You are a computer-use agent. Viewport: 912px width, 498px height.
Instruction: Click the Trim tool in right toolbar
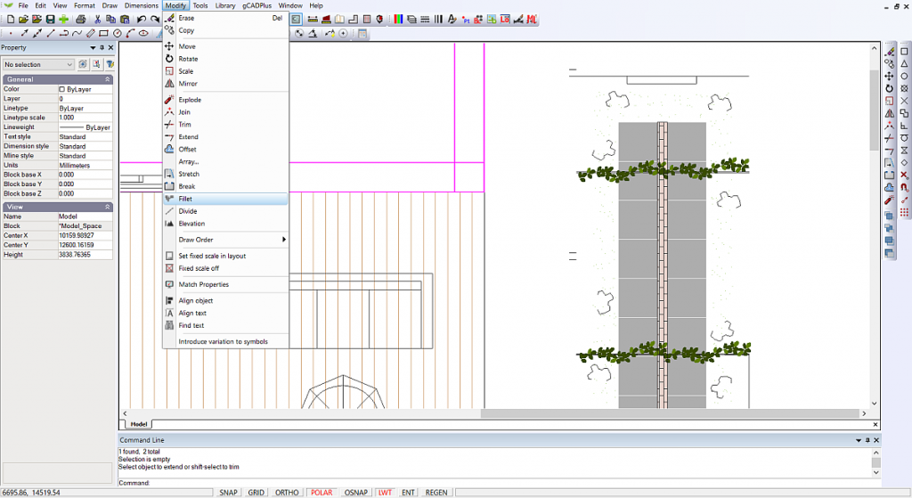tap(890, 138)
